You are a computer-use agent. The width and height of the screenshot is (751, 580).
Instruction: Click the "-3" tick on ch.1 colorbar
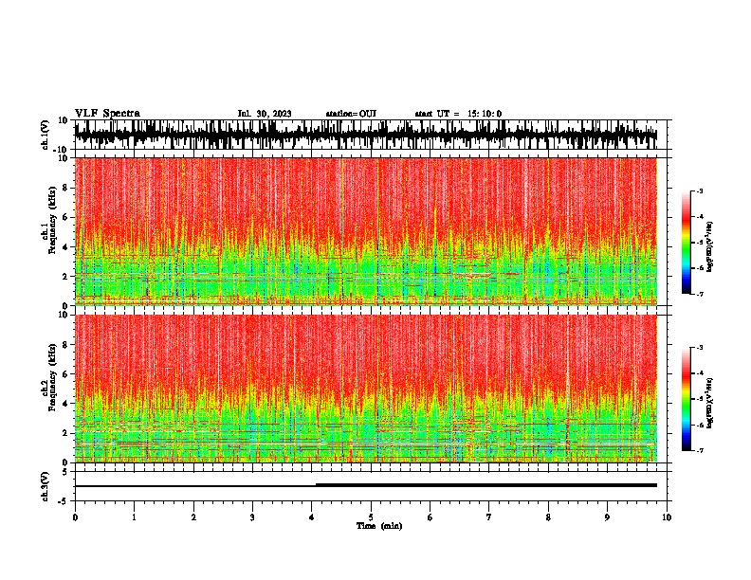pyautogui.click(x=699, y=191)
